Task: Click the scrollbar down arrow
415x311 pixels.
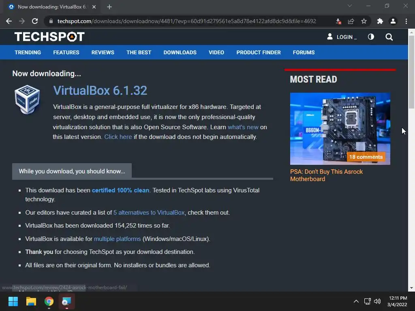Action: point(411,288)
